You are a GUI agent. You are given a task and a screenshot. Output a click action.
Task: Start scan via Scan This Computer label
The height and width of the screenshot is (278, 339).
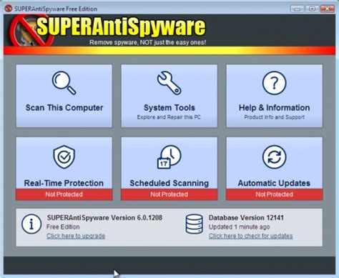pos(64,108)
